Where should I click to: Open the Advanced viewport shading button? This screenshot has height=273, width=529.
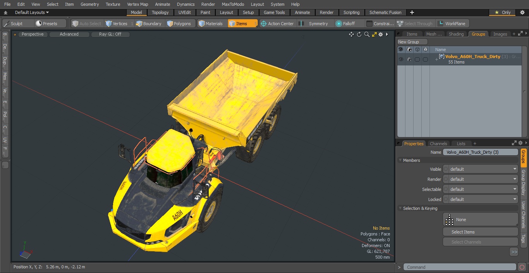pos(69,34)
